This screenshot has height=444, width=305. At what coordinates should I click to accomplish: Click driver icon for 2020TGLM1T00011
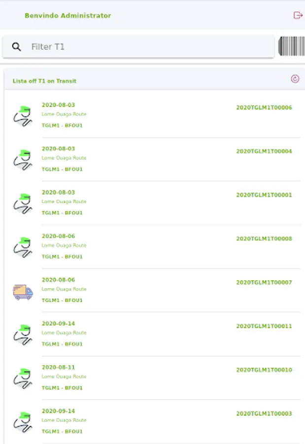(x=23, y=335)
